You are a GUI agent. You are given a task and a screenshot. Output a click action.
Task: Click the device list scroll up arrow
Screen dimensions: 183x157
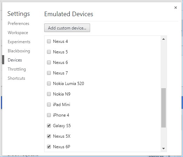click(163, 39)
